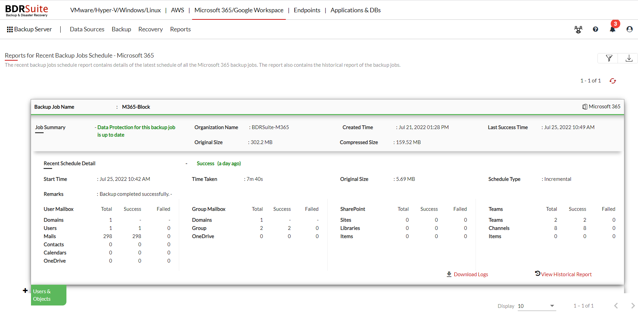Download the report using export icon

click(629, 58)
